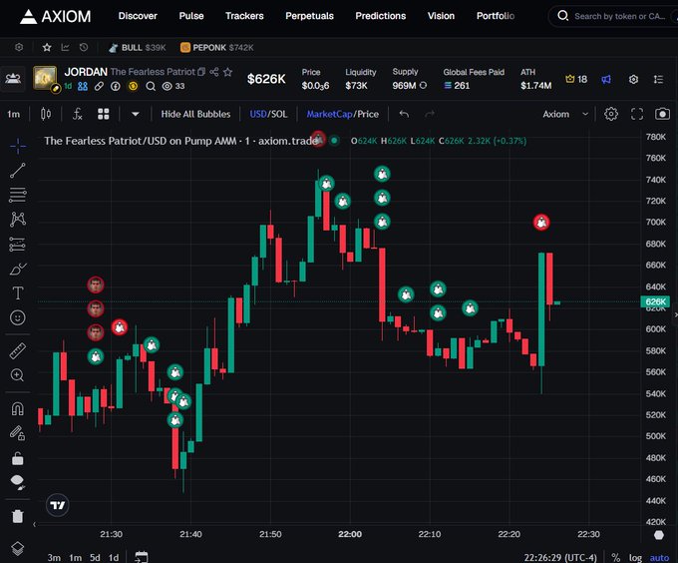Click the search by token field
Screen dimensions: 678x563
[x=613, y=16]
